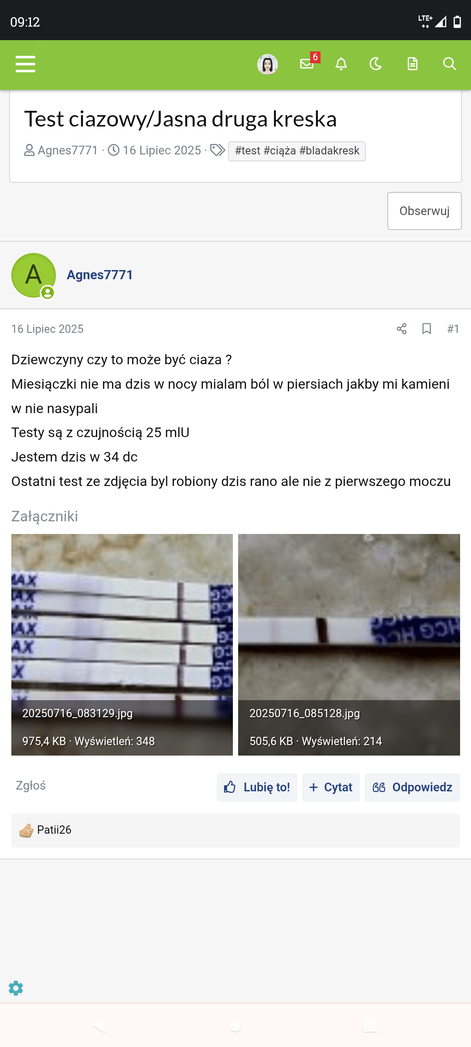Viewport: 471px width, 1047px height.
Task: Open the Agnes7771 profile link
Action: 100,275
